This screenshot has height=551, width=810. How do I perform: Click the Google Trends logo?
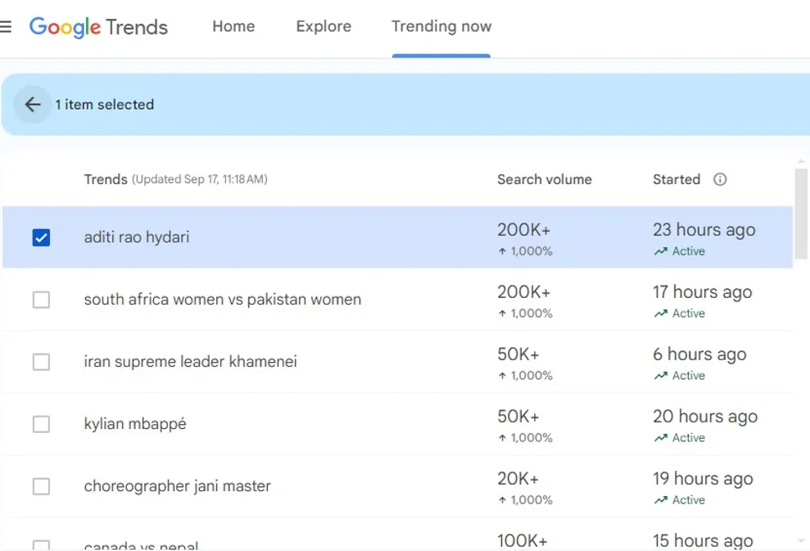click(99, 27)
